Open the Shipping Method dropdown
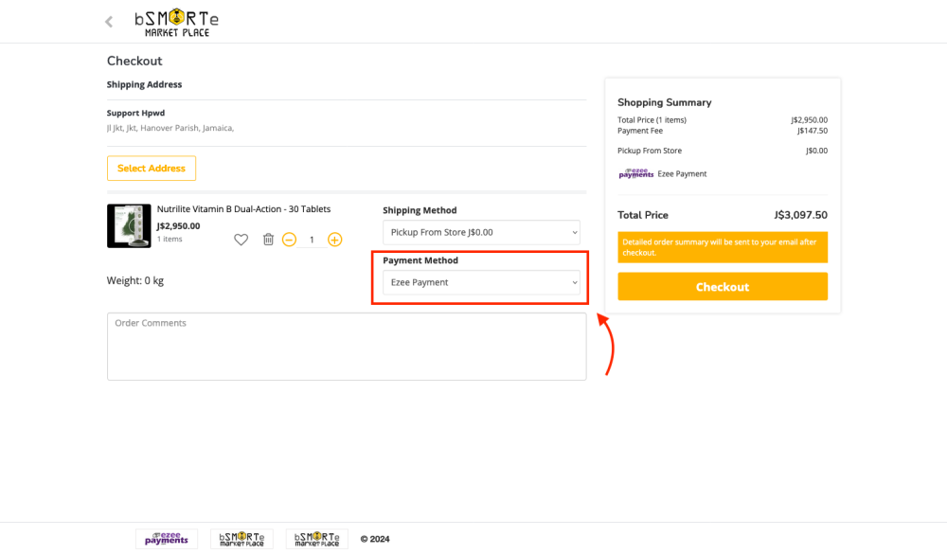947x554 pixels. pos(481,232)
